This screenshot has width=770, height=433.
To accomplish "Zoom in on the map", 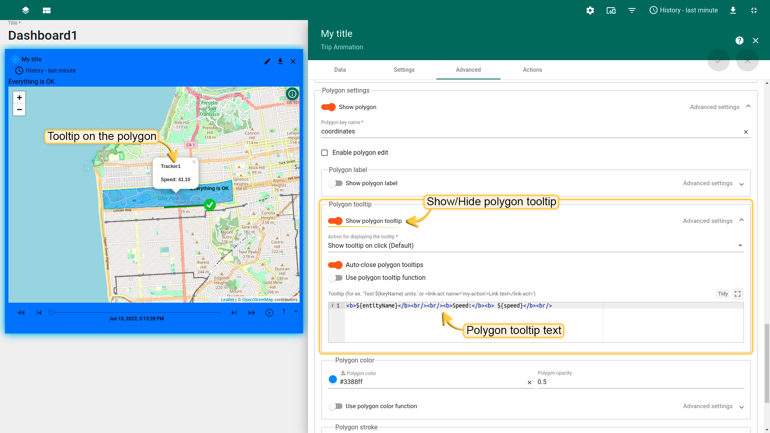I will click(19, 97).
